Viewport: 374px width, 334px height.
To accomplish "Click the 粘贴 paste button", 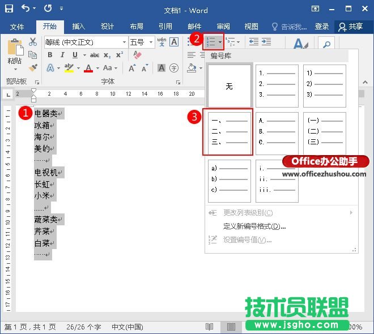I will coord(15,54).
